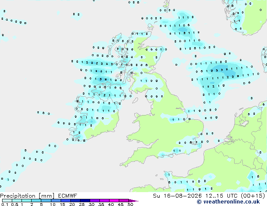Click the 'ECMWF' model label
Viewport: 267px width, 206px height.
pyautogui.click(x=68, y=196)
